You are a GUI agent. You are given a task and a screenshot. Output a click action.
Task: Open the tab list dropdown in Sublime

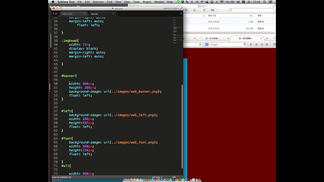[181, 14]
